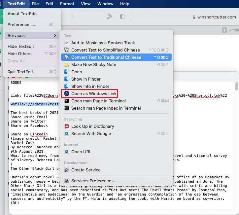Screen dimensions: 239x215
Task: Click the Linkedin text in the document
Action: click(x=39, y=134)
